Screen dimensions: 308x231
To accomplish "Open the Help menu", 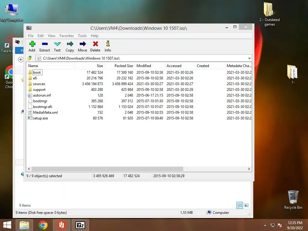I will point(94,36).
